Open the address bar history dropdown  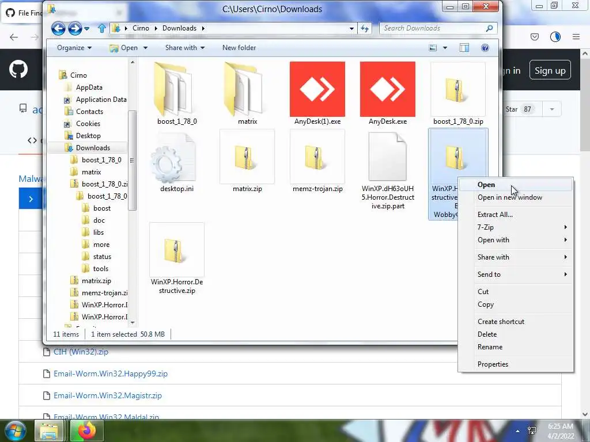coord(351,29)
